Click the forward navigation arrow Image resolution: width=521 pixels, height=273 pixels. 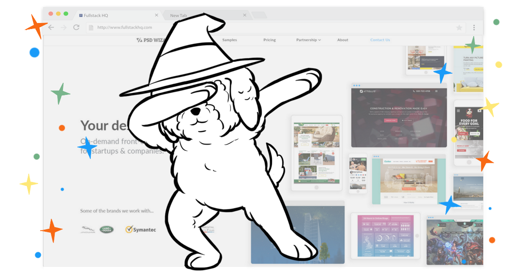64,27
